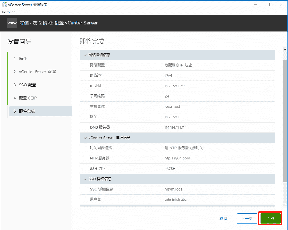Click the vCenter Server installer icon in title bar

4,4
